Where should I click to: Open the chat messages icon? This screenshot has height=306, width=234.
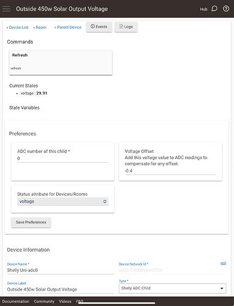click(x=214, y=9)
